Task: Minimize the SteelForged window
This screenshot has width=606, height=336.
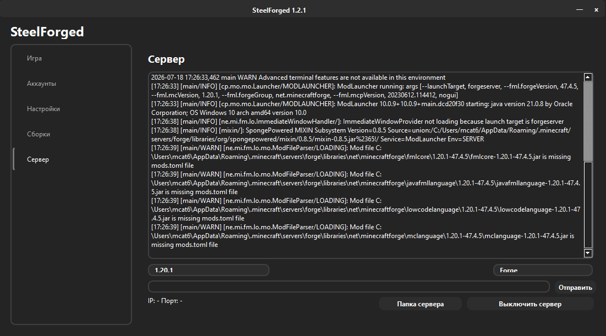Action: tap(580, 10)
